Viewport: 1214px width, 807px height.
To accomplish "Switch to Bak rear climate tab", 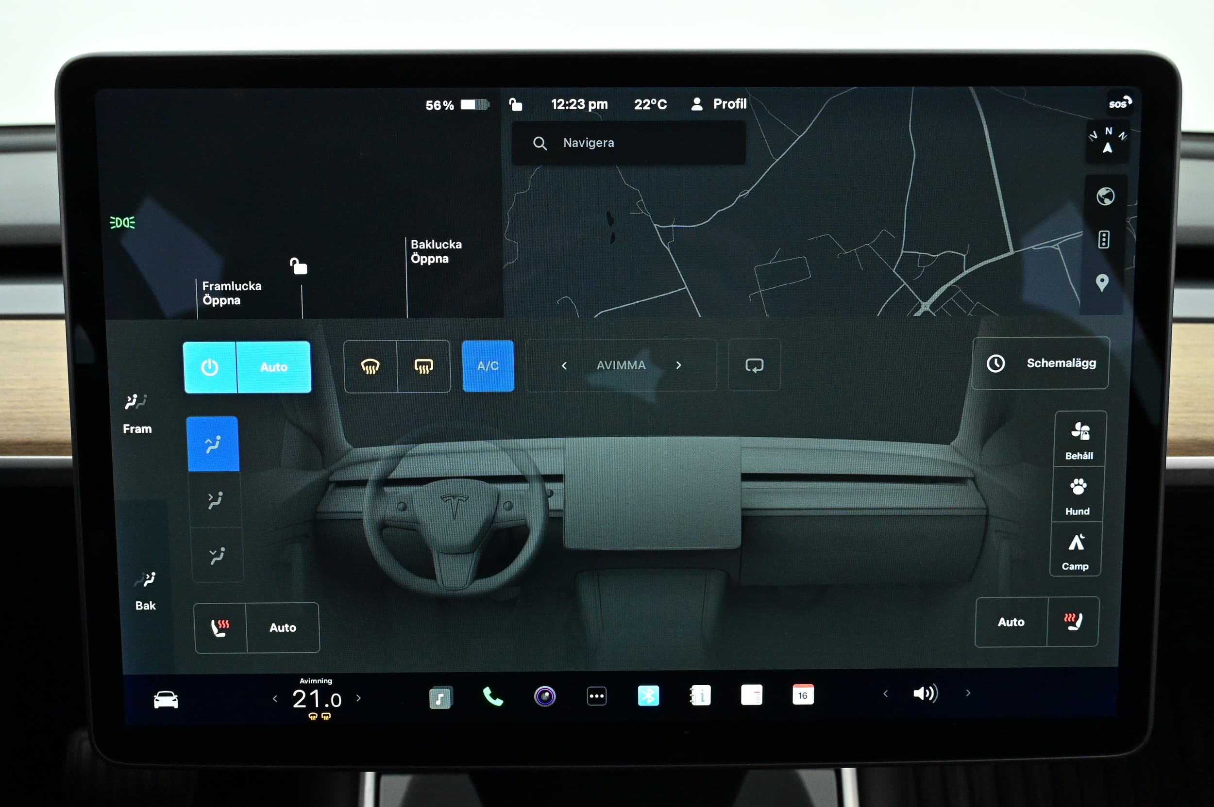I will 145,591.
